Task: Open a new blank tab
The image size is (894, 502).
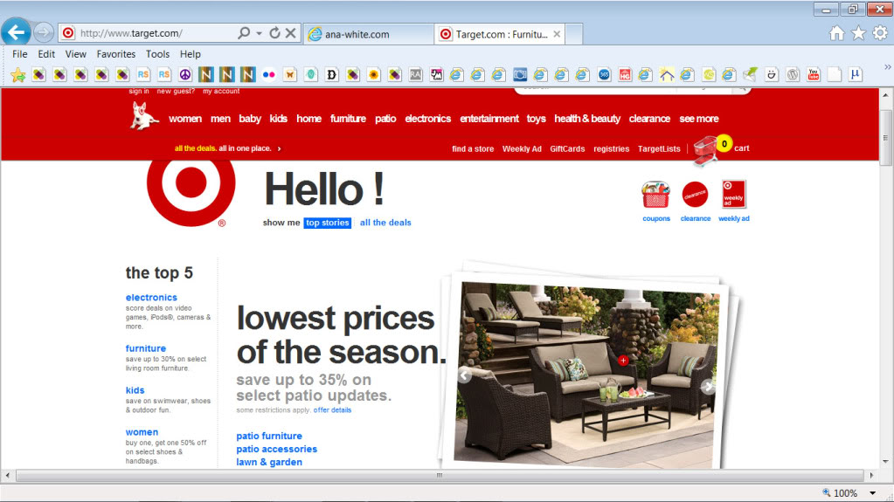Action: [x=573, y=34]
